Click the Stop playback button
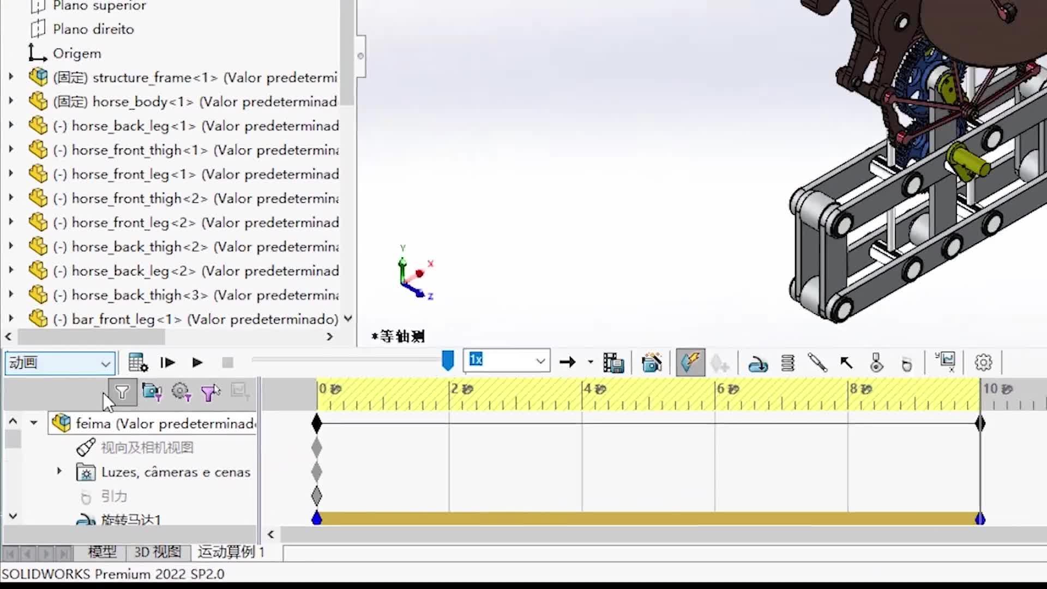The width and height of the screenshot is (1047, 589). click(227, 362)
